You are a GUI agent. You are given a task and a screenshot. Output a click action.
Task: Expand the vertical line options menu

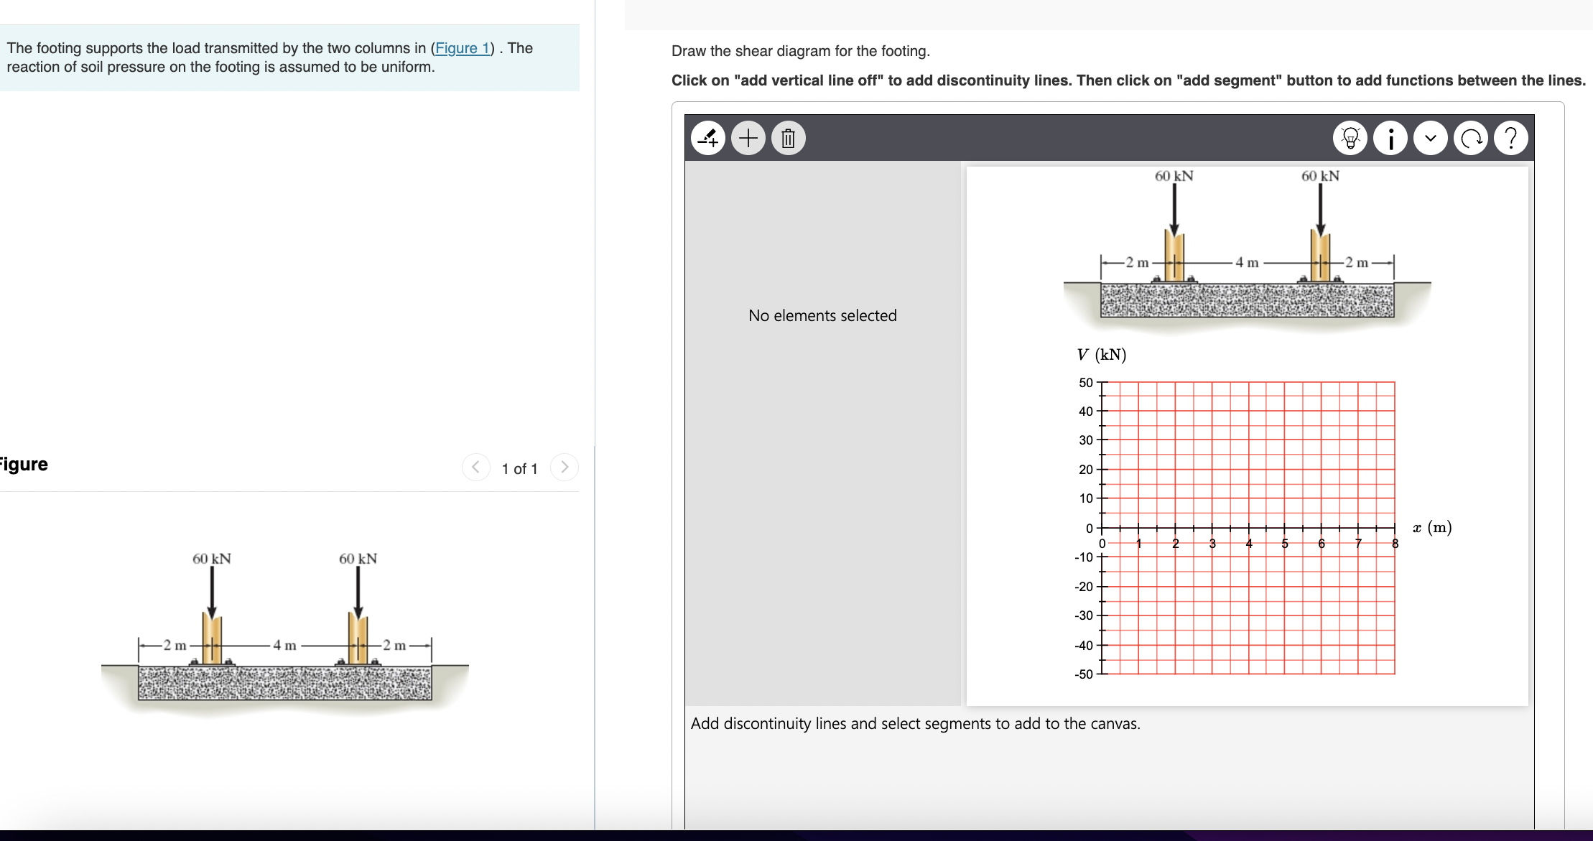click(x=1431, y=138)
